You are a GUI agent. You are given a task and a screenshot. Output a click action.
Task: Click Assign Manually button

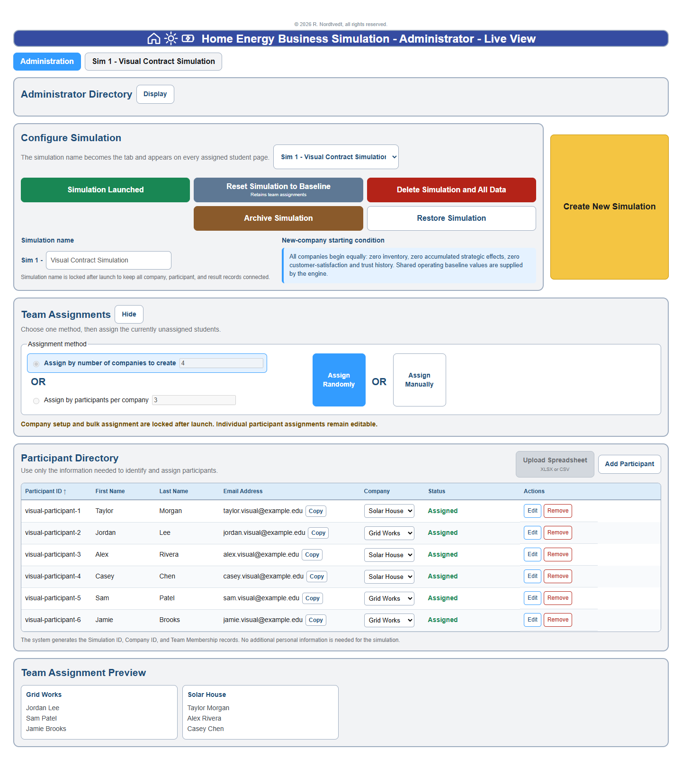tap(420, 380)
